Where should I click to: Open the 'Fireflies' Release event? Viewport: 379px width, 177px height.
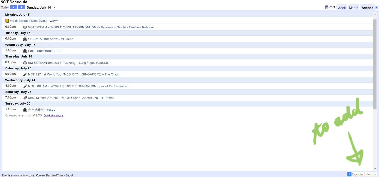pos(91,27)
